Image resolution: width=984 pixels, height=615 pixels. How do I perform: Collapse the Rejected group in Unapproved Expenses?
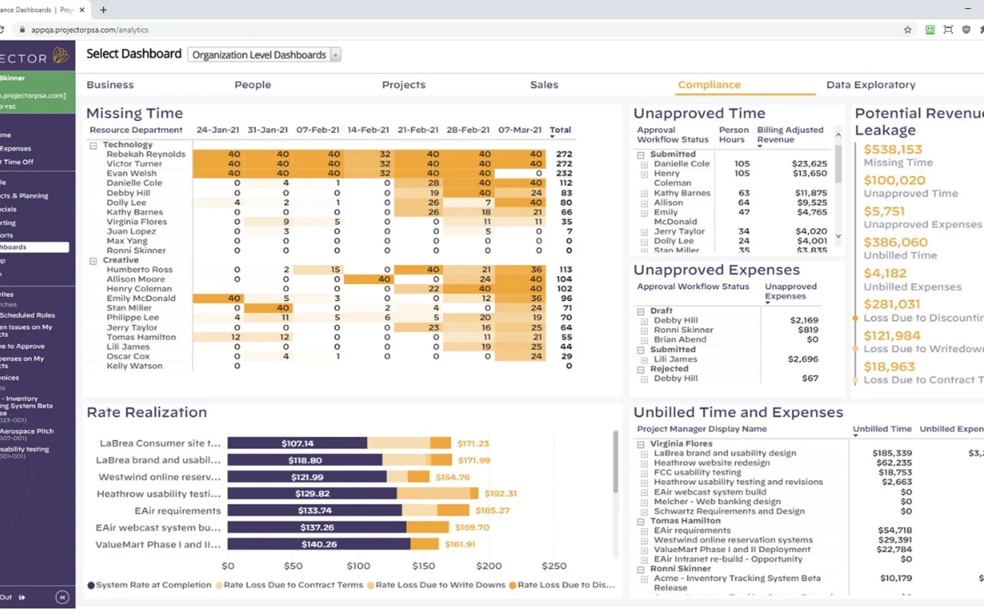(640, 370)
